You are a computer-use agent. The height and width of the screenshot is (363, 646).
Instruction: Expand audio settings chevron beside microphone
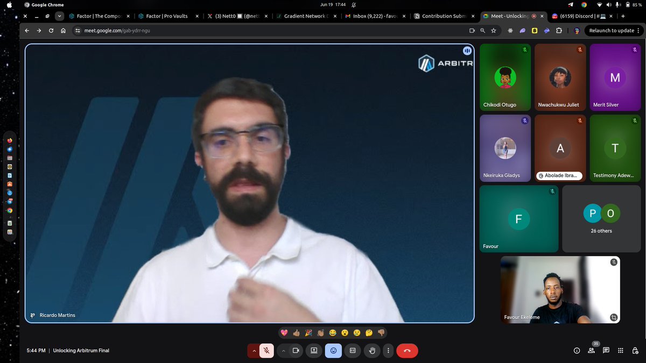[x=254, y=351]
